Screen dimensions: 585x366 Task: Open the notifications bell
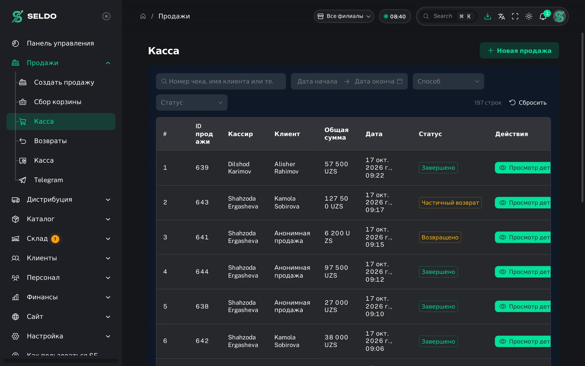[x=543, y=16]
